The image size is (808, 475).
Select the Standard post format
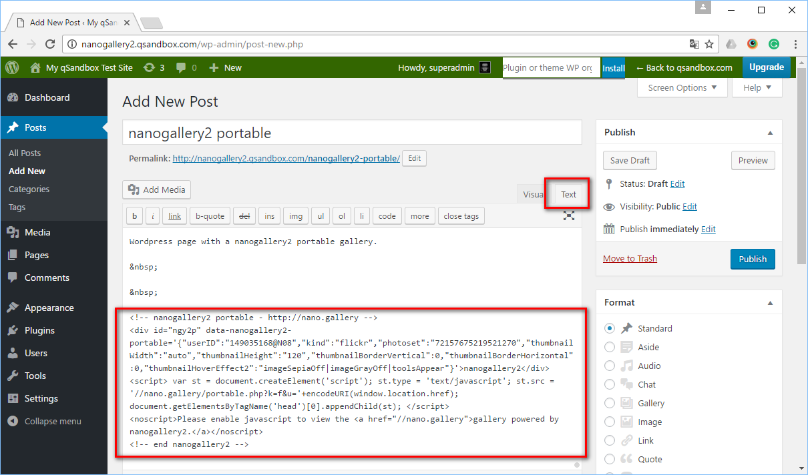[610, 328]
